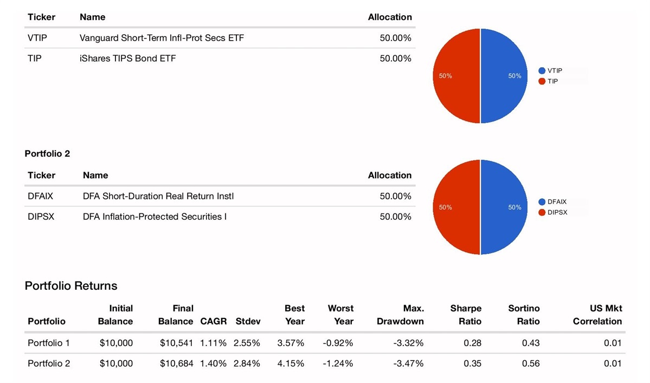Select the blue VTIP slice in top pie chart
The width and height of the screenshot is (650, 383).
(504, 76)
